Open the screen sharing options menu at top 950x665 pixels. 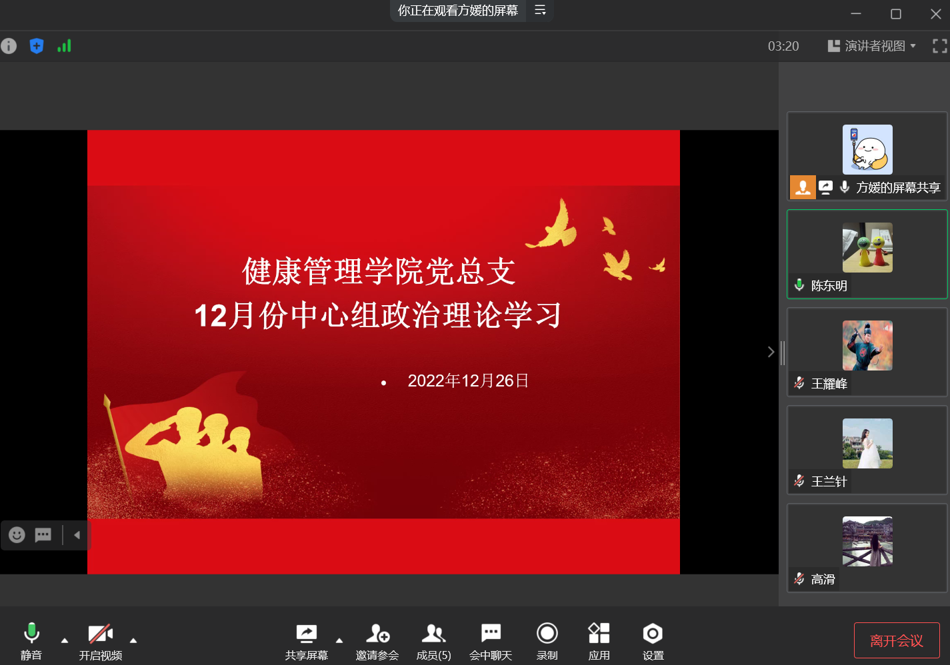pyautogui.click(x=540, y=10)
